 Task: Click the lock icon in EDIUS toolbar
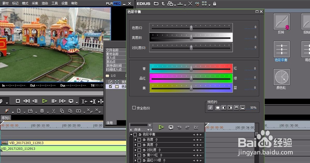tap(215, 3)
